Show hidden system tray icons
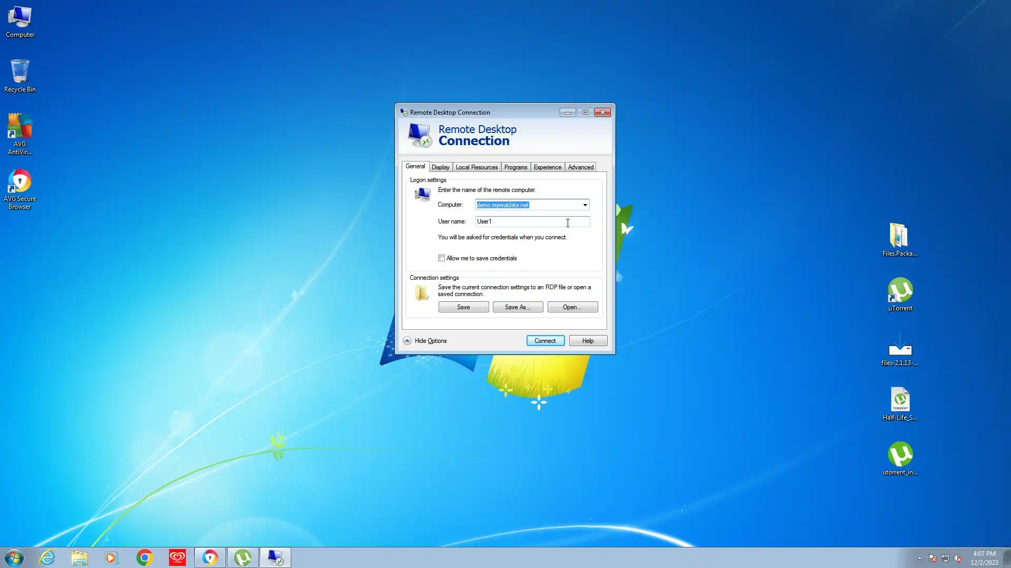 click(x=919, y=558)
